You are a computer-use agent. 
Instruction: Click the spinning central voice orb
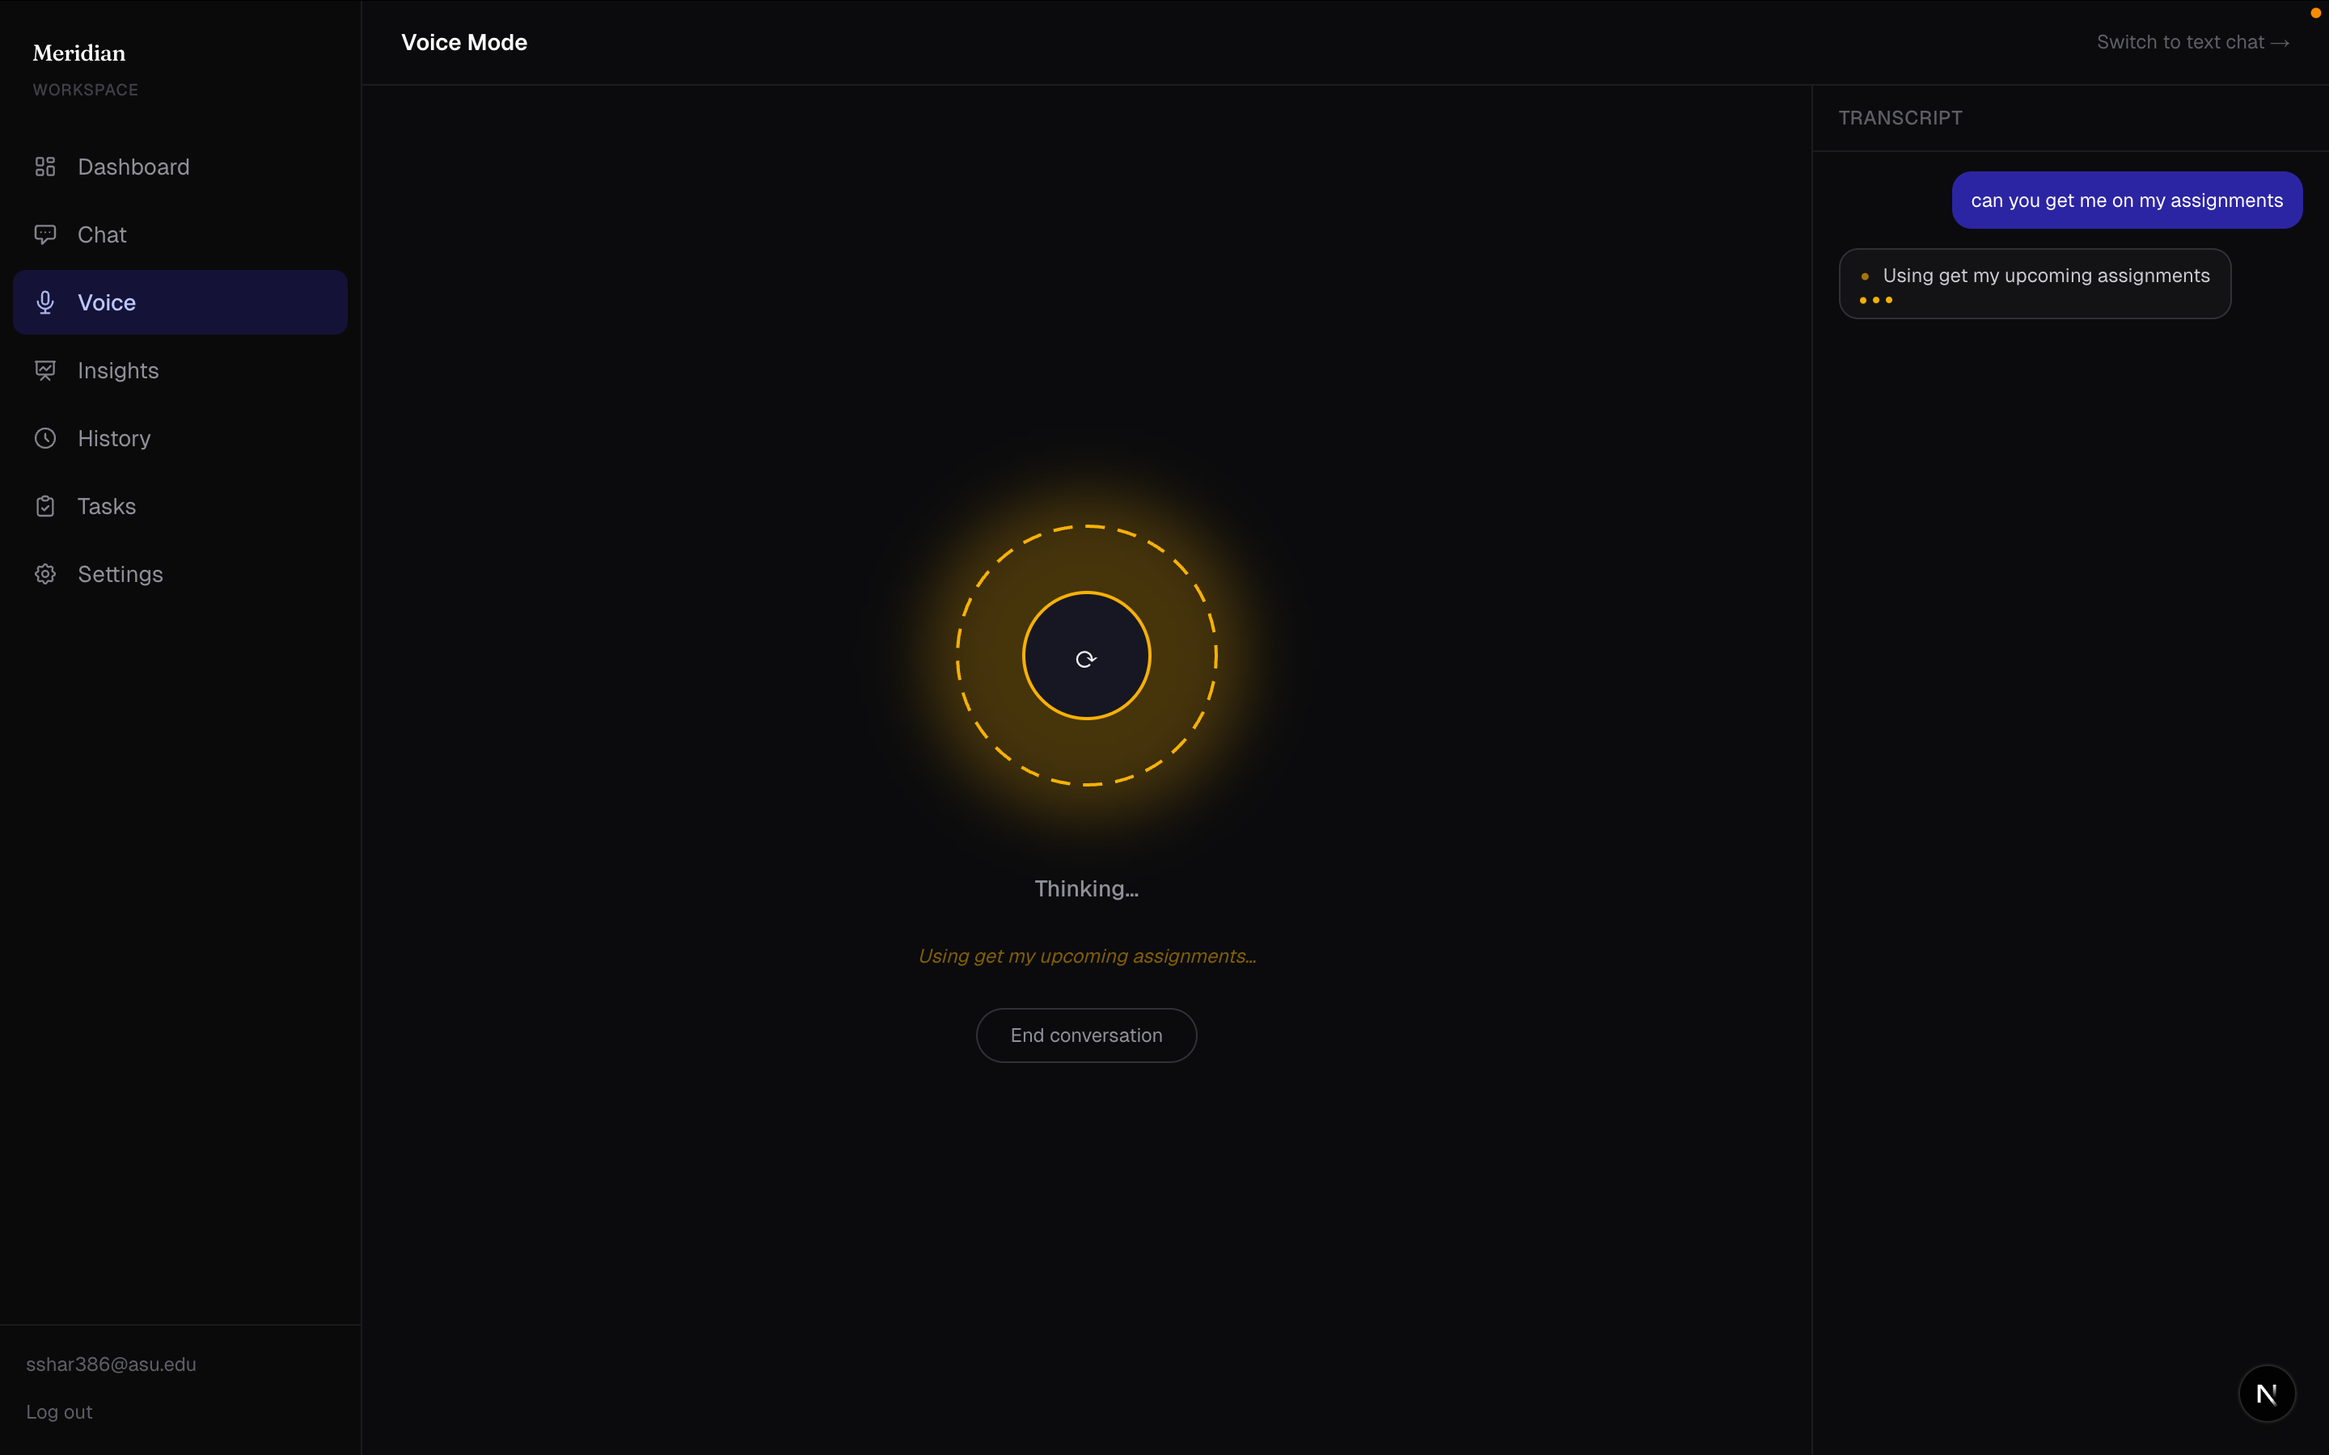[1087, 656]
